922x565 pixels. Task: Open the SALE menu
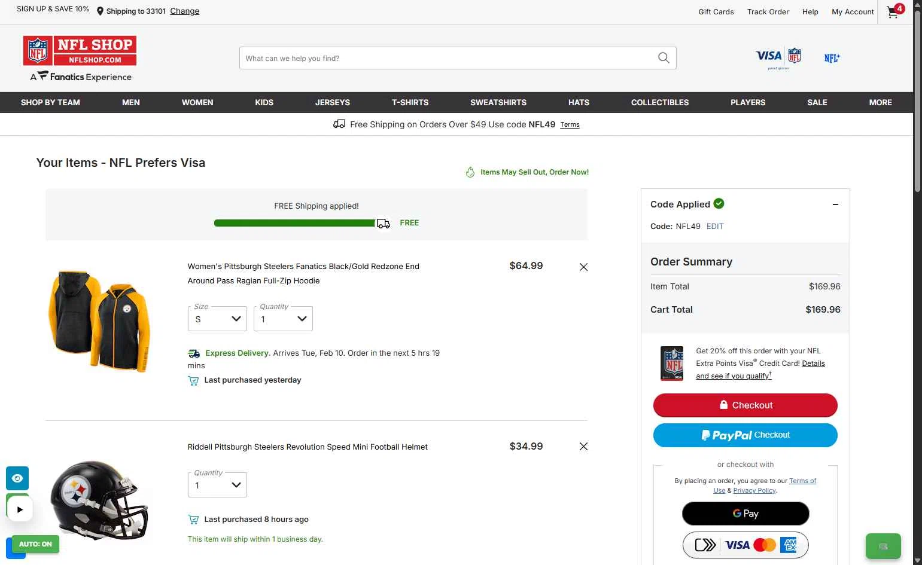click(817, 102)
